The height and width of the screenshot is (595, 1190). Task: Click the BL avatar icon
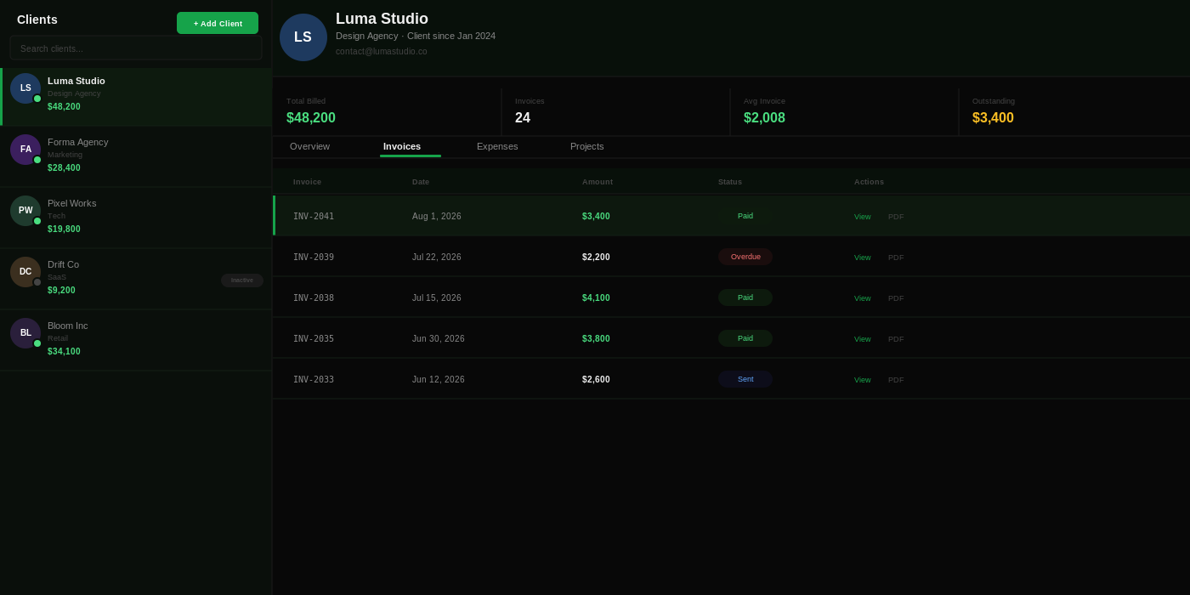25,333
